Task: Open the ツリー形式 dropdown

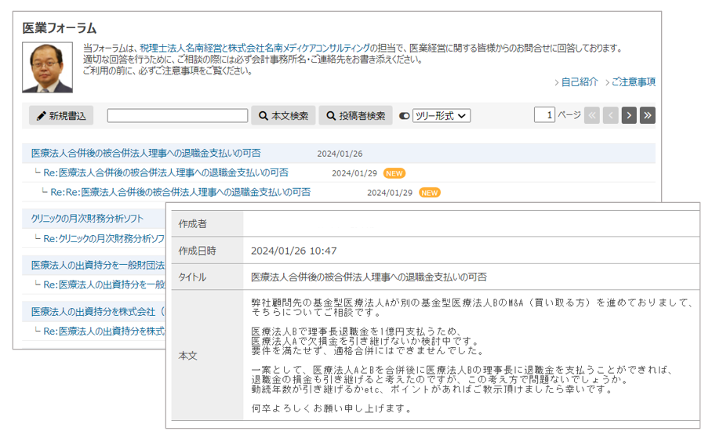Action: pos(442,116)
